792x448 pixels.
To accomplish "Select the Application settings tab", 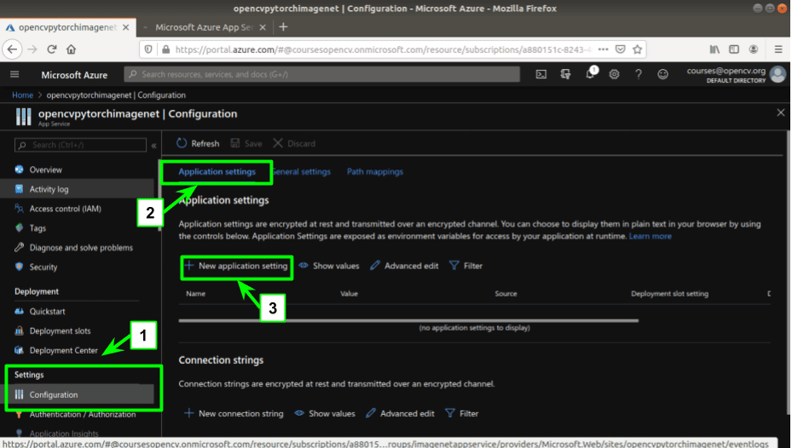I will (x=217, y=171).
